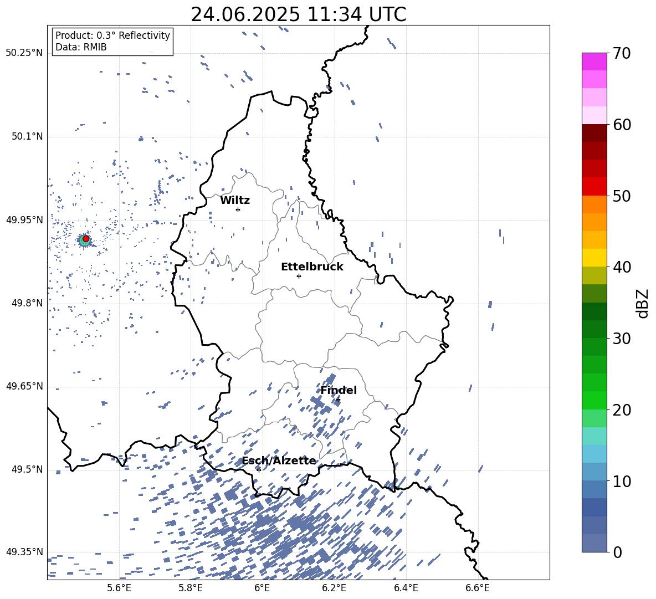This screenshot has width=656, height=599.
Task: Click the magenta top swatch of colorbar
Action: tap(594, 62)
